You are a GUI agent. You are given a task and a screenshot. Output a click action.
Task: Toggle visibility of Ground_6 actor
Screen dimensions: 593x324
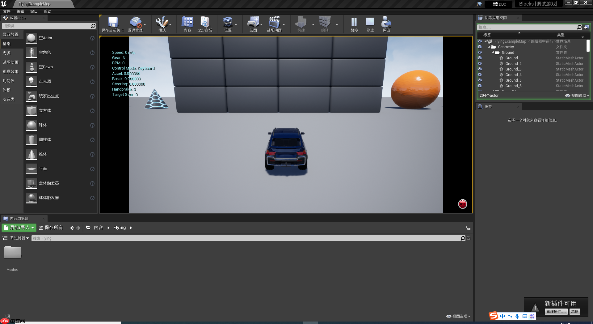click(x=480, y=86)
